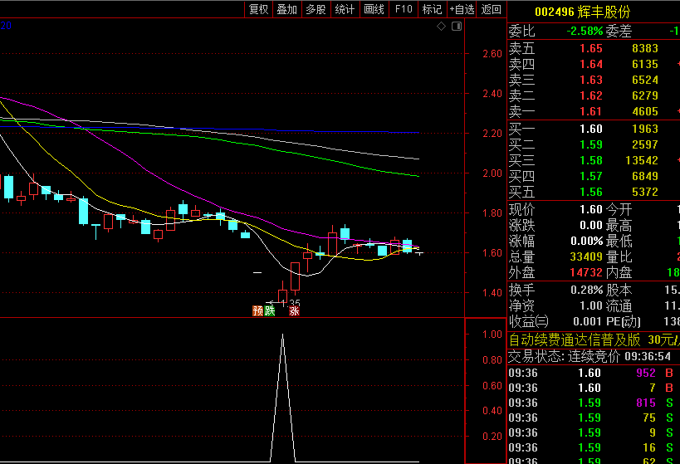Open F10 company information

pyautogui.click(x=404, y=9)
